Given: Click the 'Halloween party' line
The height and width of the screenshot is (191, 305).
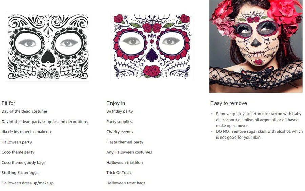Looking at the screenshot, I should point(17,142).
